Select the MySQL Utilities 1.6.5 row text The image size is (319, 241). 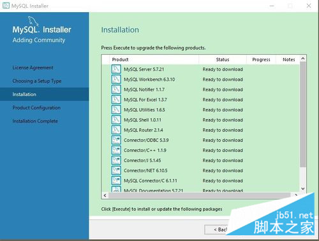144,110
